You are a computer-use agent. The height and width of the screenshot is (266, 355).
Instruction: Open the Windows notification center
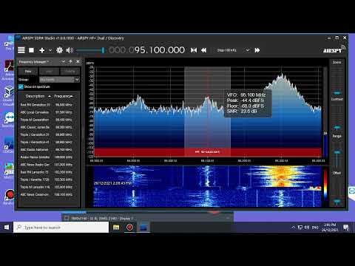(346, 228)
